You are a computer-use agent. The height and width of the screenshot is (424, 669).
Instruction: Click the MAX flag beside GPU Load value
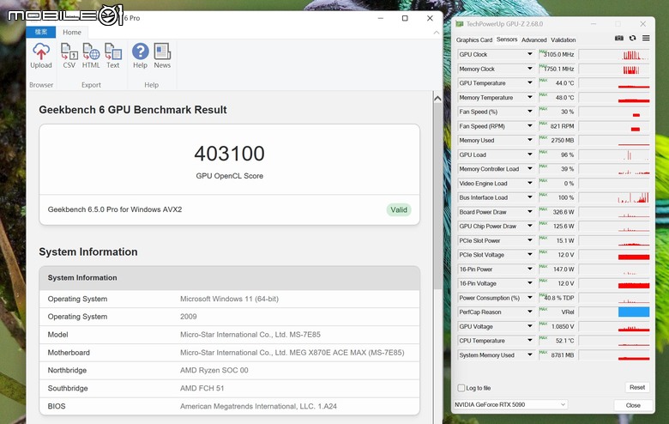[x=543, y=152]
